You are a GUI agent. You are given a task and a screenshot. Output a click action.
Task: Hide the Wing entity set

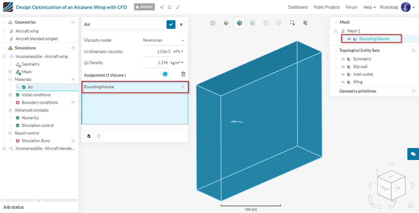click(343, 82)
